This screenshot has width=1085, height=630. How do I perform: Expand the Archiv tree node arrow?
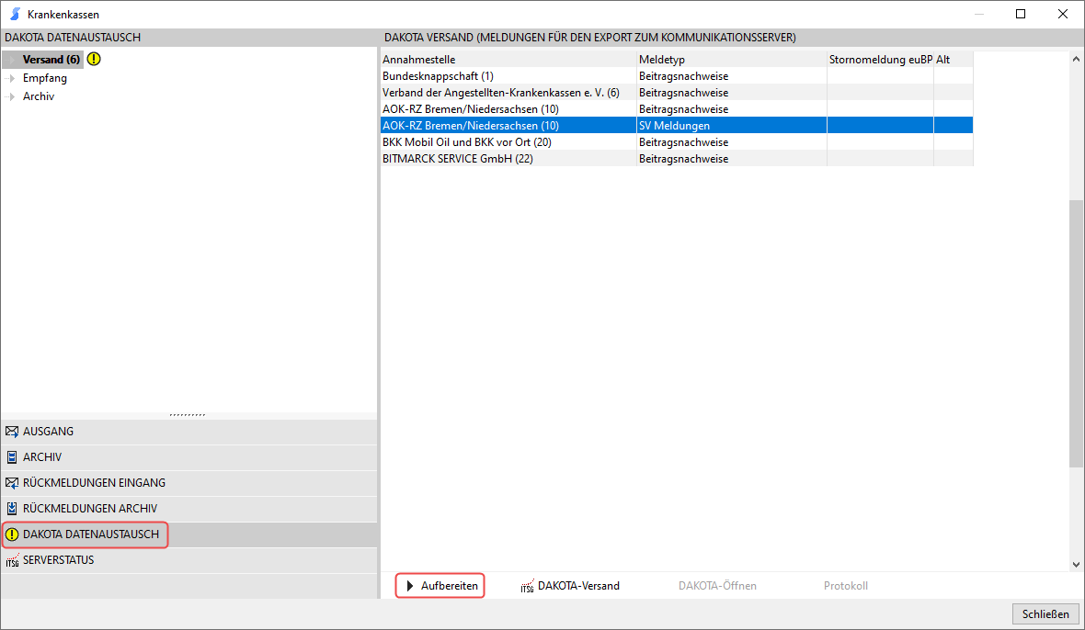pos(12,96)
